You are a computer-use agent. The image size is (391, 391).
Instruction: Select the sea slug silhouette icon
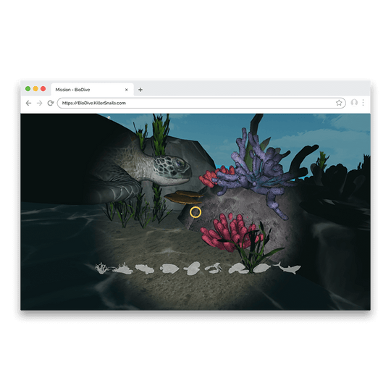(x=122, y=269)
